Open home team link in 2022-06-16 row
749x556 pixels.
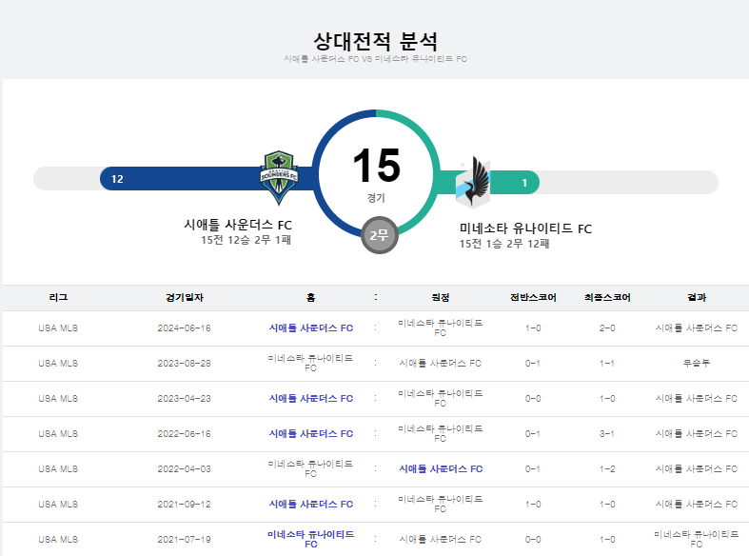[x=311, y=434]
